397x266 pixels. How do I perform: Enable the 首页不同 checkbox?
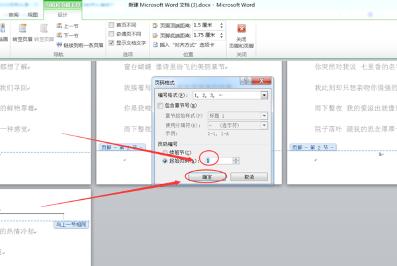(x=111, y=24)
